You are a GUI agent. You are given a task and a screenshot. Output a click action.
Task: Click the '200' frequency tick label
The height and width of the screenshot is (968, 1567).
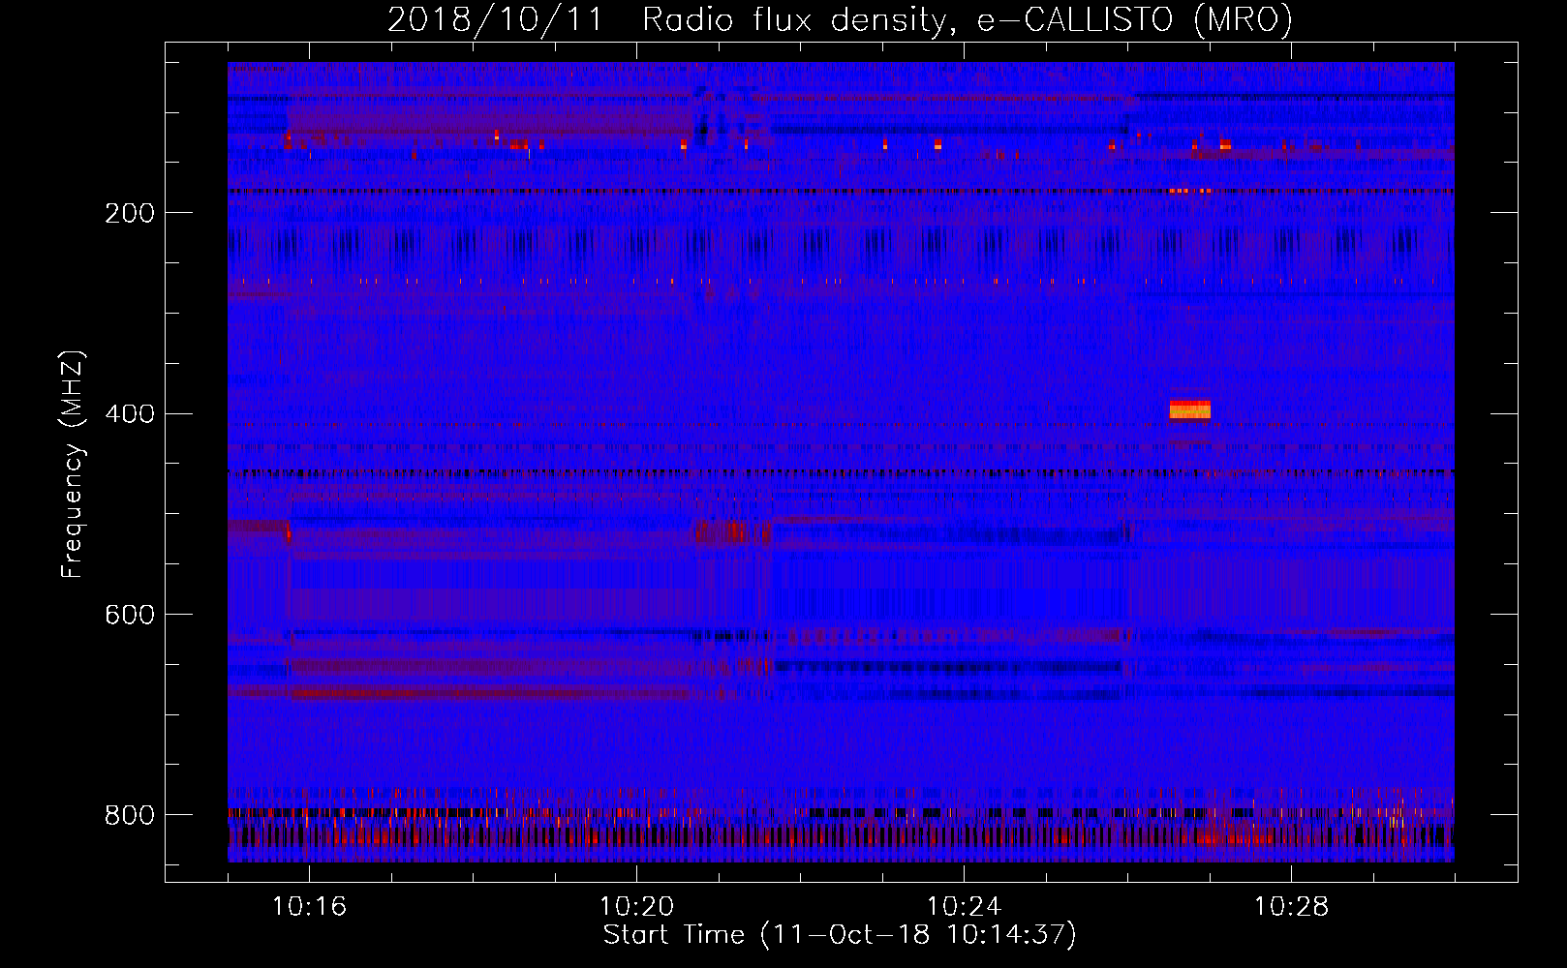pos(130,213)
